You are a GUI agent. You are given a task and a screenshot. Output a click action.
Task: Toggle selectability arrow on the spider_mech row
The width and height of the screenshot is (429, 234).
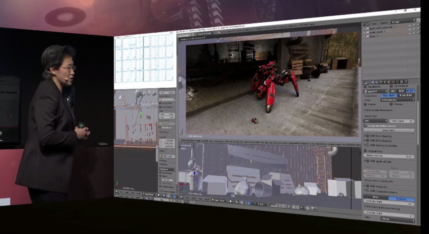point(414,29)
